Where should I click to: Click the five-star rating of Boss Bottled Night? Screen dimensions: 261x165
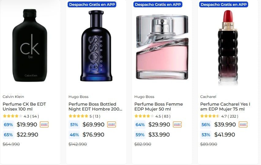pos(78,116)
